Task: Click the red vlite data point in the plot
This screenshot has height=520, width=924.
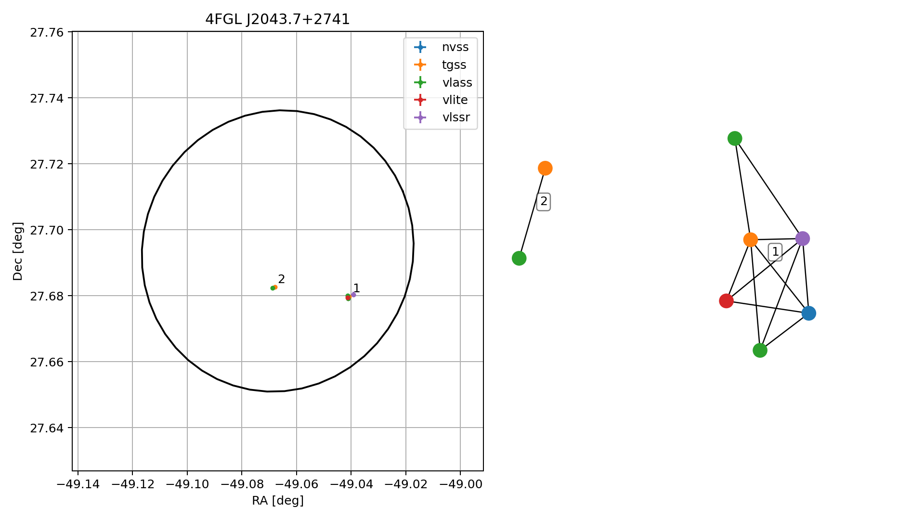Action: [x=348, y=298]
